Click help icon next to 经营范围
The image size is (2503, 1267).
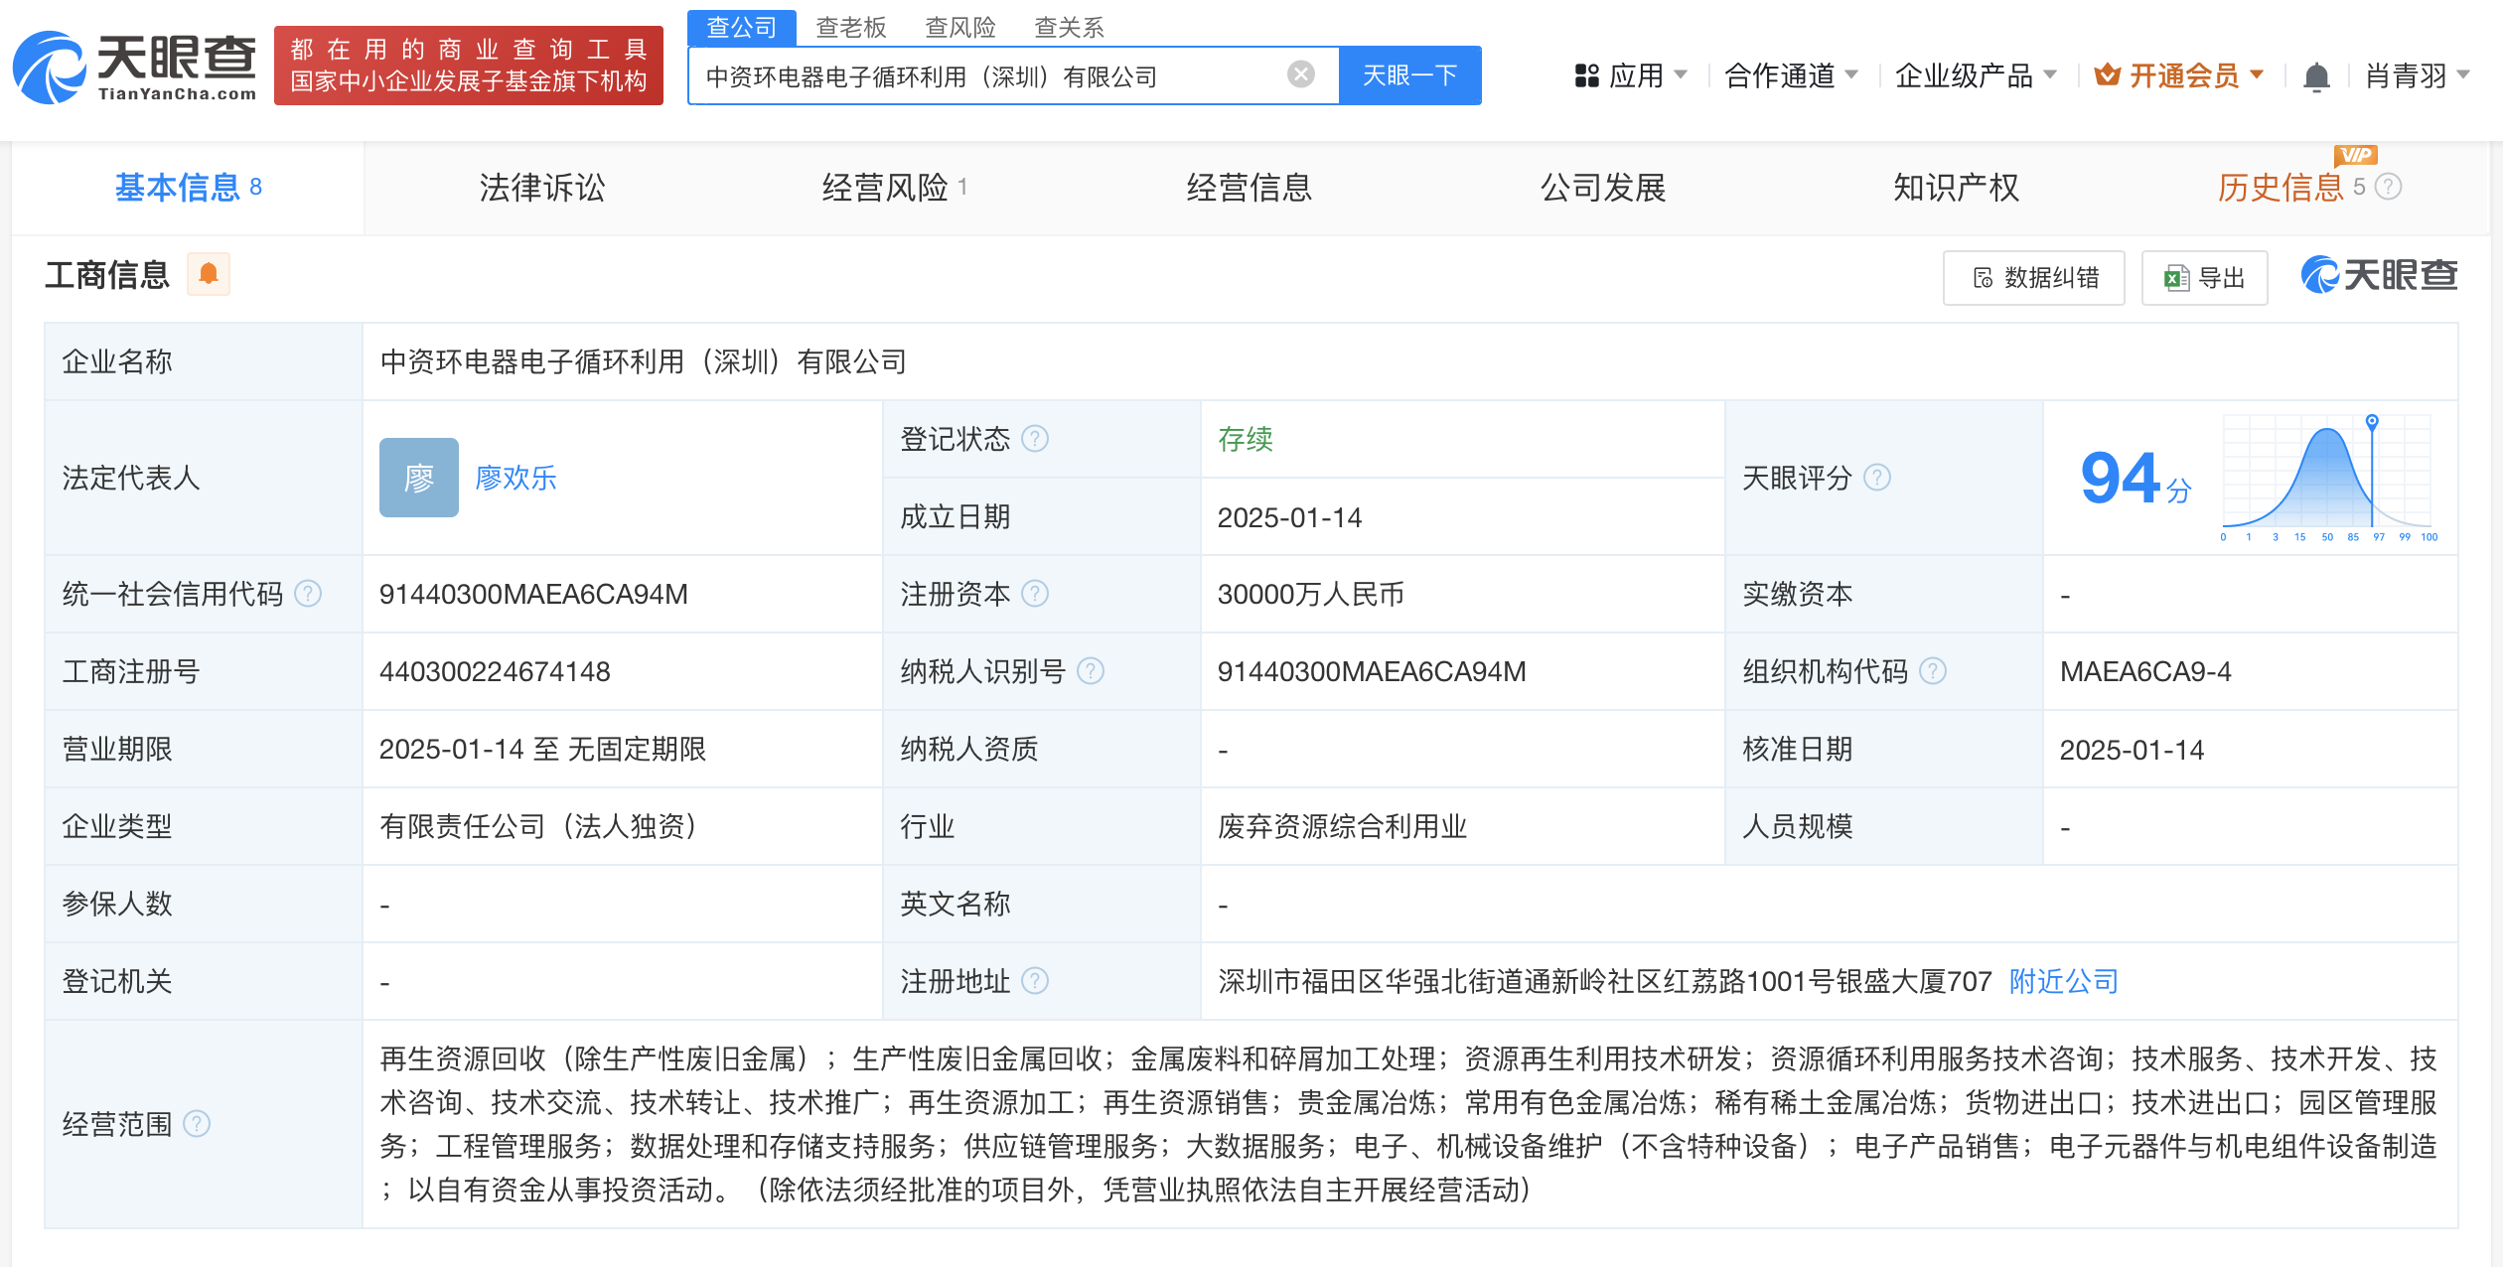pyautogui.click(x=197, y=1123)
